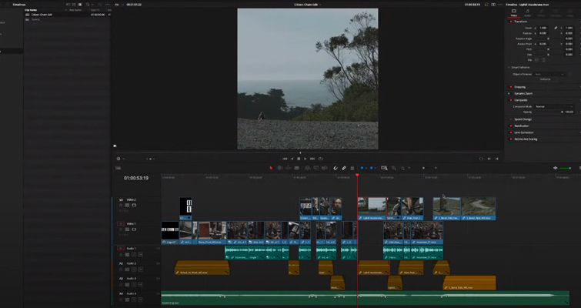
Task: Go to previous edit point button
Action: coord(497,159)
